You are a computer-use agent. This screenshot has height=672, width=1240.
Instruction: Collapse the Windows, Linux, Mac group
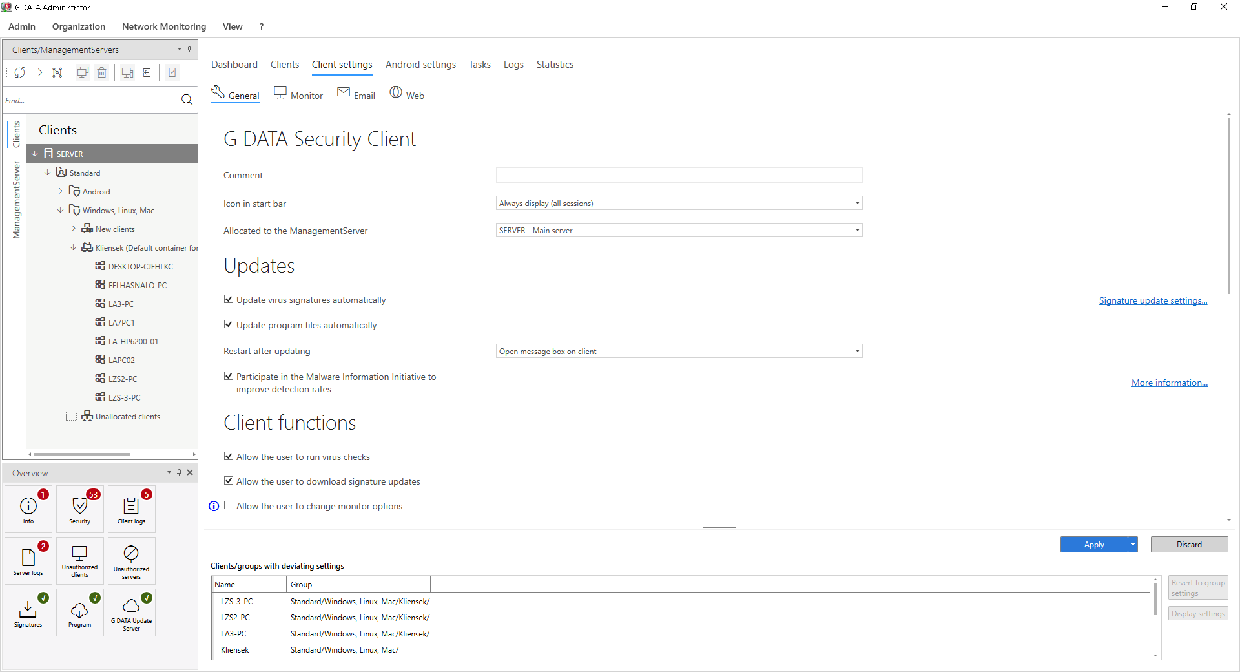coord(61,210)
